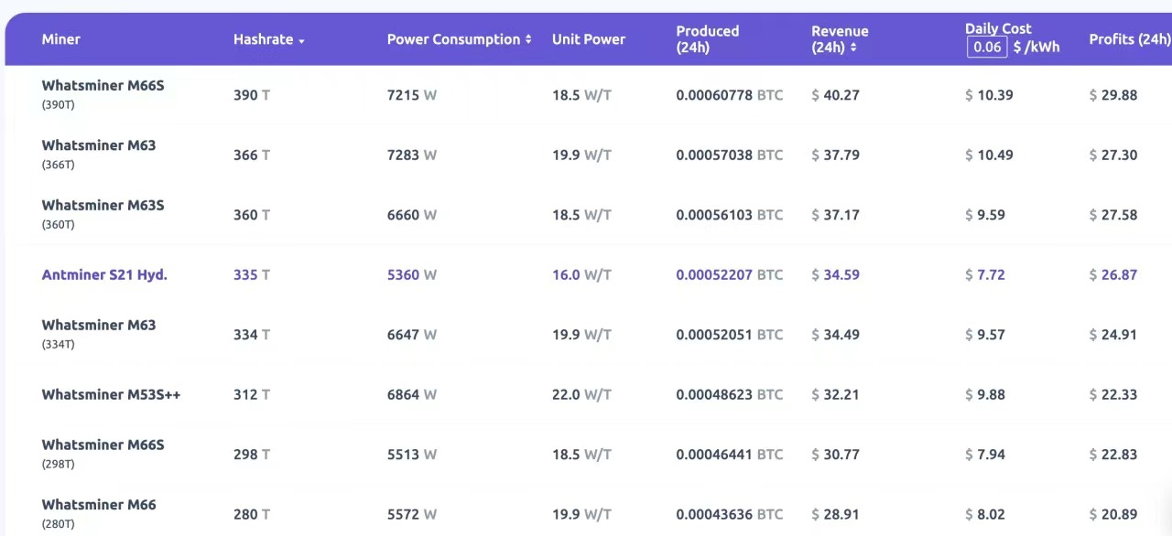Screen dimensions: 1172x536
Task: Open Whatsminer M66S name in the 298T row
Action: tap(103, 445)
